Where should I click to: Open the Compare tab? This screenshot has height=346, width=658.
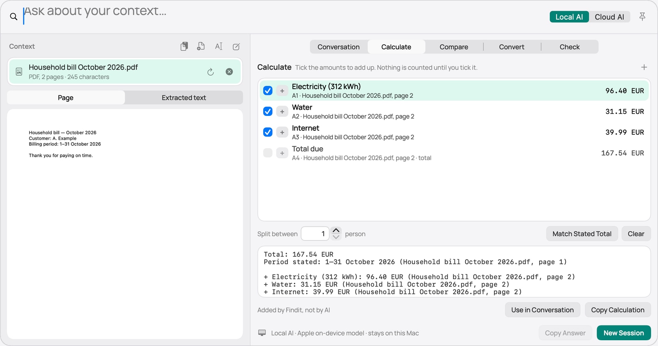pyautogui.click(x=454, y=47)
